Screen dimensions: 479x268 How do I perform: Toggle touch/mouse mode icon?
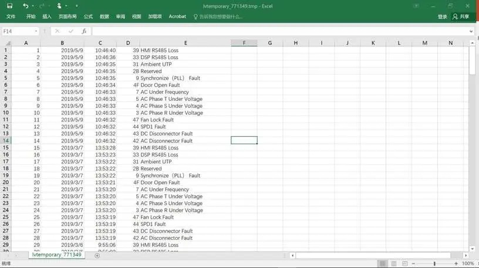click(x=59, y=6)
